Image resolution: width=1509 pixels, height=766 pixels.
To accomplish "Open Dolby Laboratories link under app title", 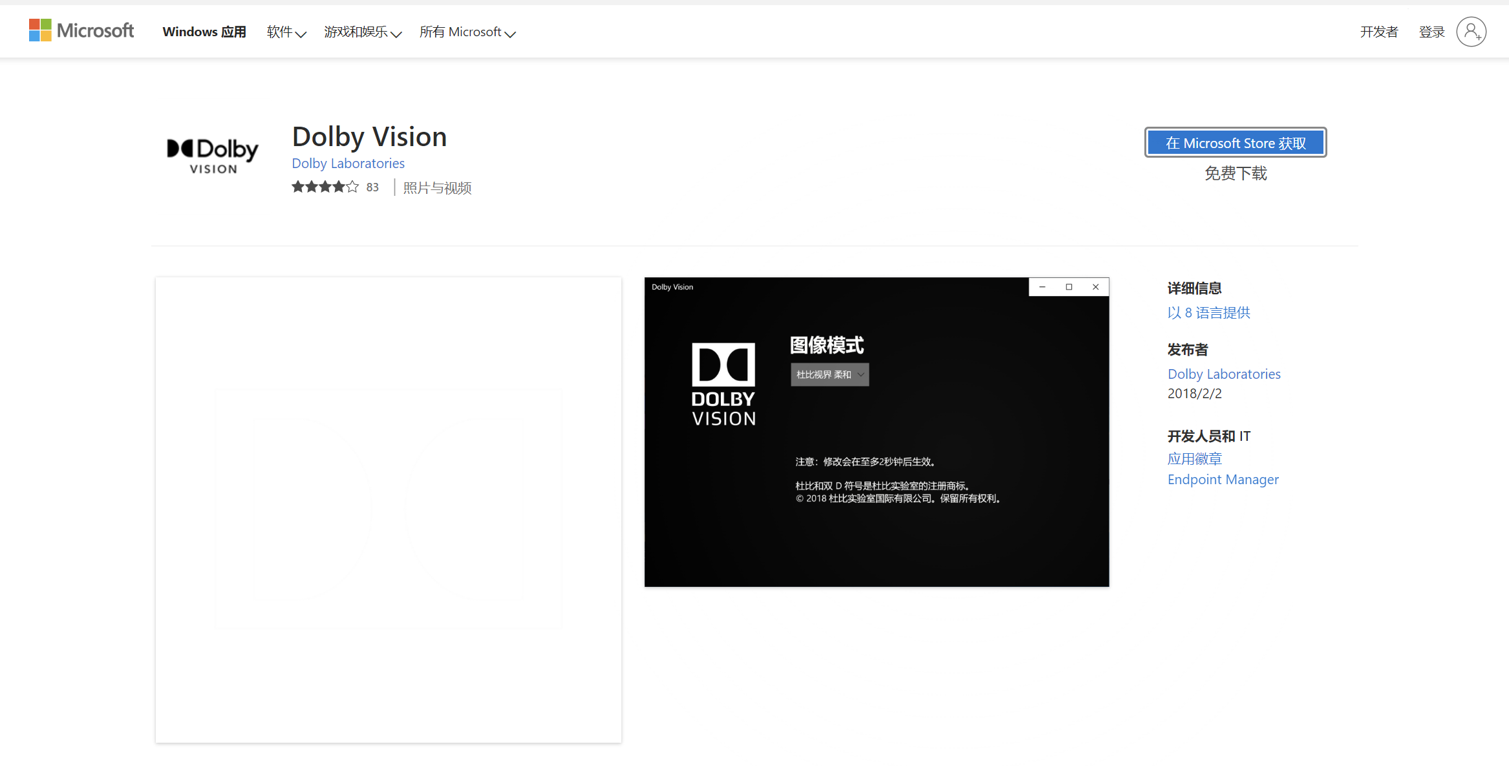I will (x=348, y=164).
